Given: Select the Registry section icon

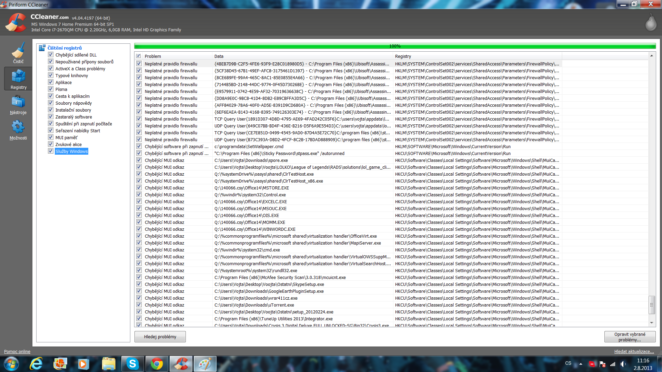Looking at the screenshot, I should [18, 79].
